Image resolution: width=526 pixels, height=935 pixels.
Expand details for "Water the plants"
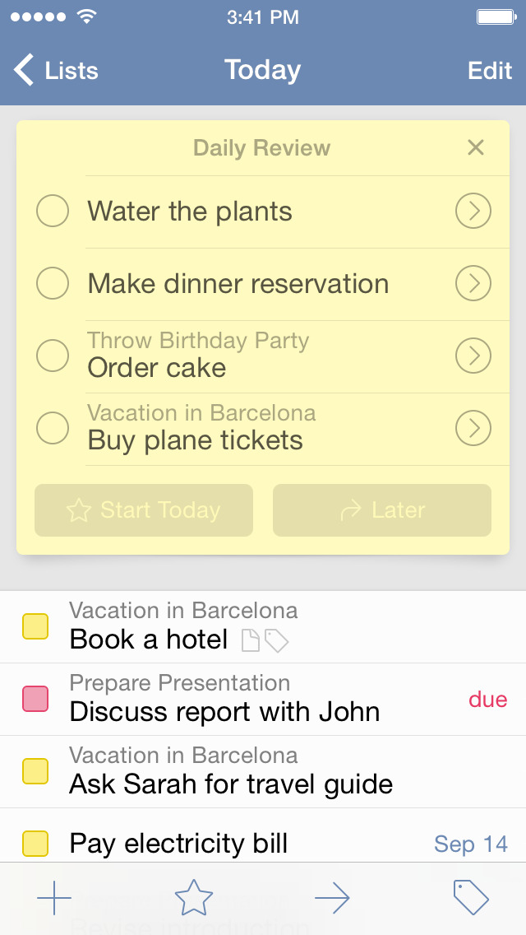(x=473, y=211)
